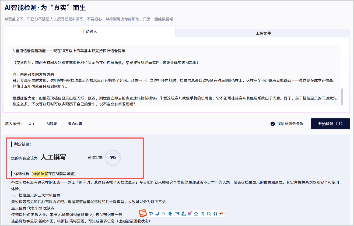Toggle 简 simplified/traditional Chinese mode

pos(202,214)
